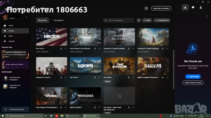Download Far Cry 5 via its download icon
The height and width of the screenshot is (118, 211).
coord(61,49)
